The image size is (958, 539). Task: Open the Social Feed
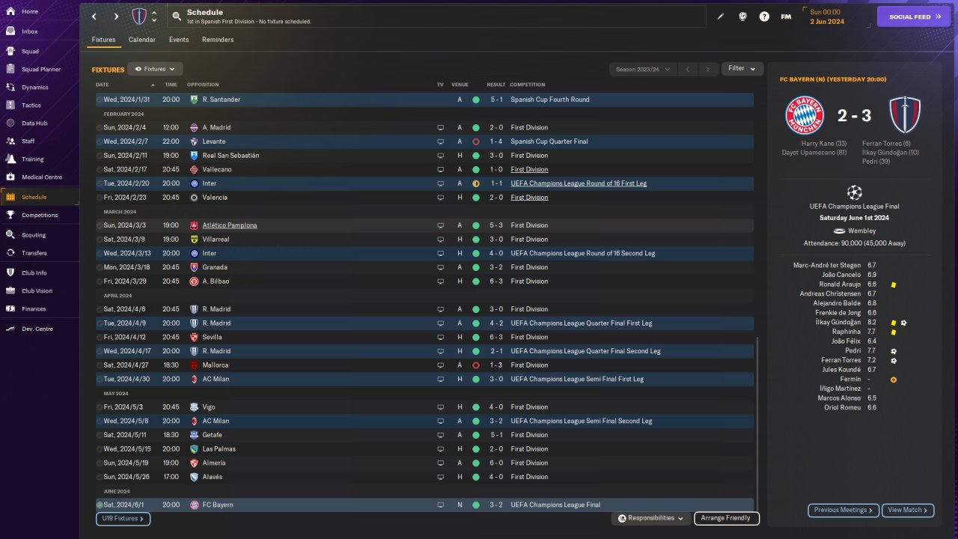coord(913,16)
